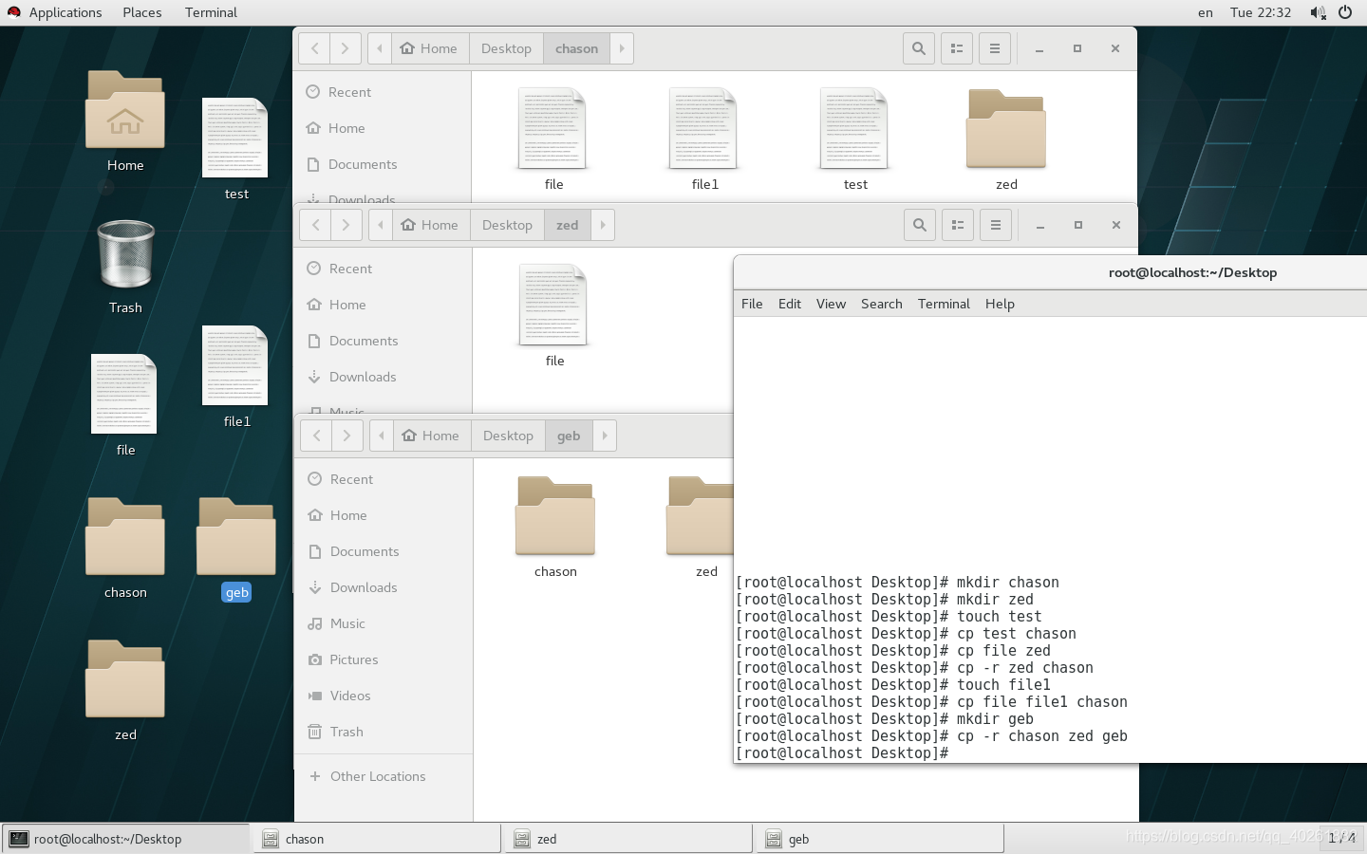This screenshot has width=1367, height=854.
Task: Select the desktop document icon named file
Action: [x=124, y=394]
